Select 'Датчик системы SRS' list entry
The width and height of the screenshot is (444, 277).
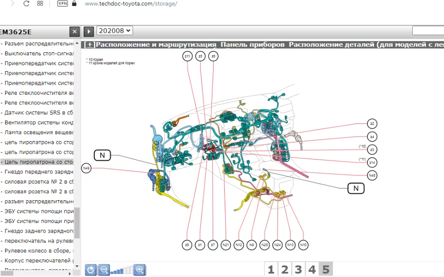(x=37, y=113)
